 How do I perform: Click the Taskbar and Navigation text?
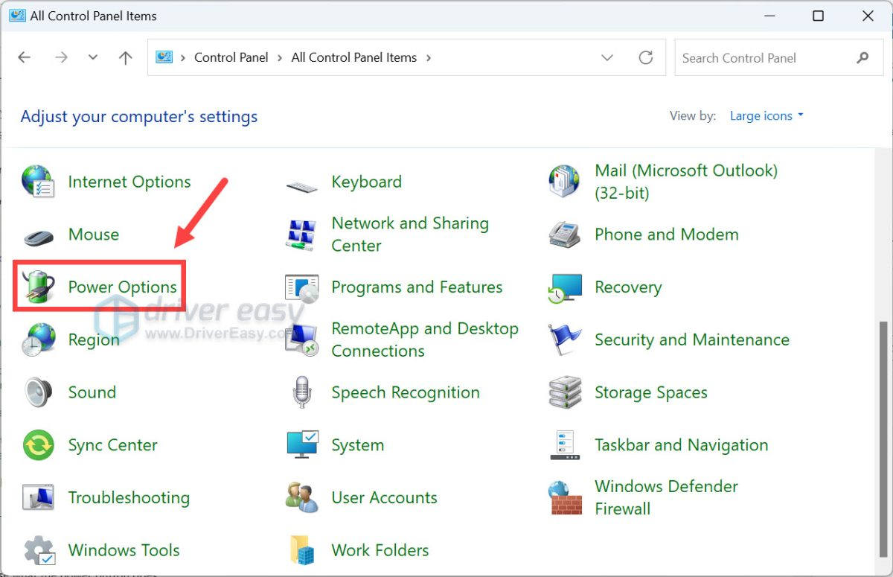pos(682,445)
